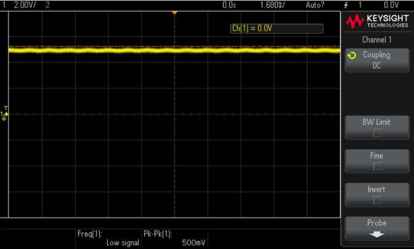
Task: Select the Channel 1 menu header
Action: [376, 39]
